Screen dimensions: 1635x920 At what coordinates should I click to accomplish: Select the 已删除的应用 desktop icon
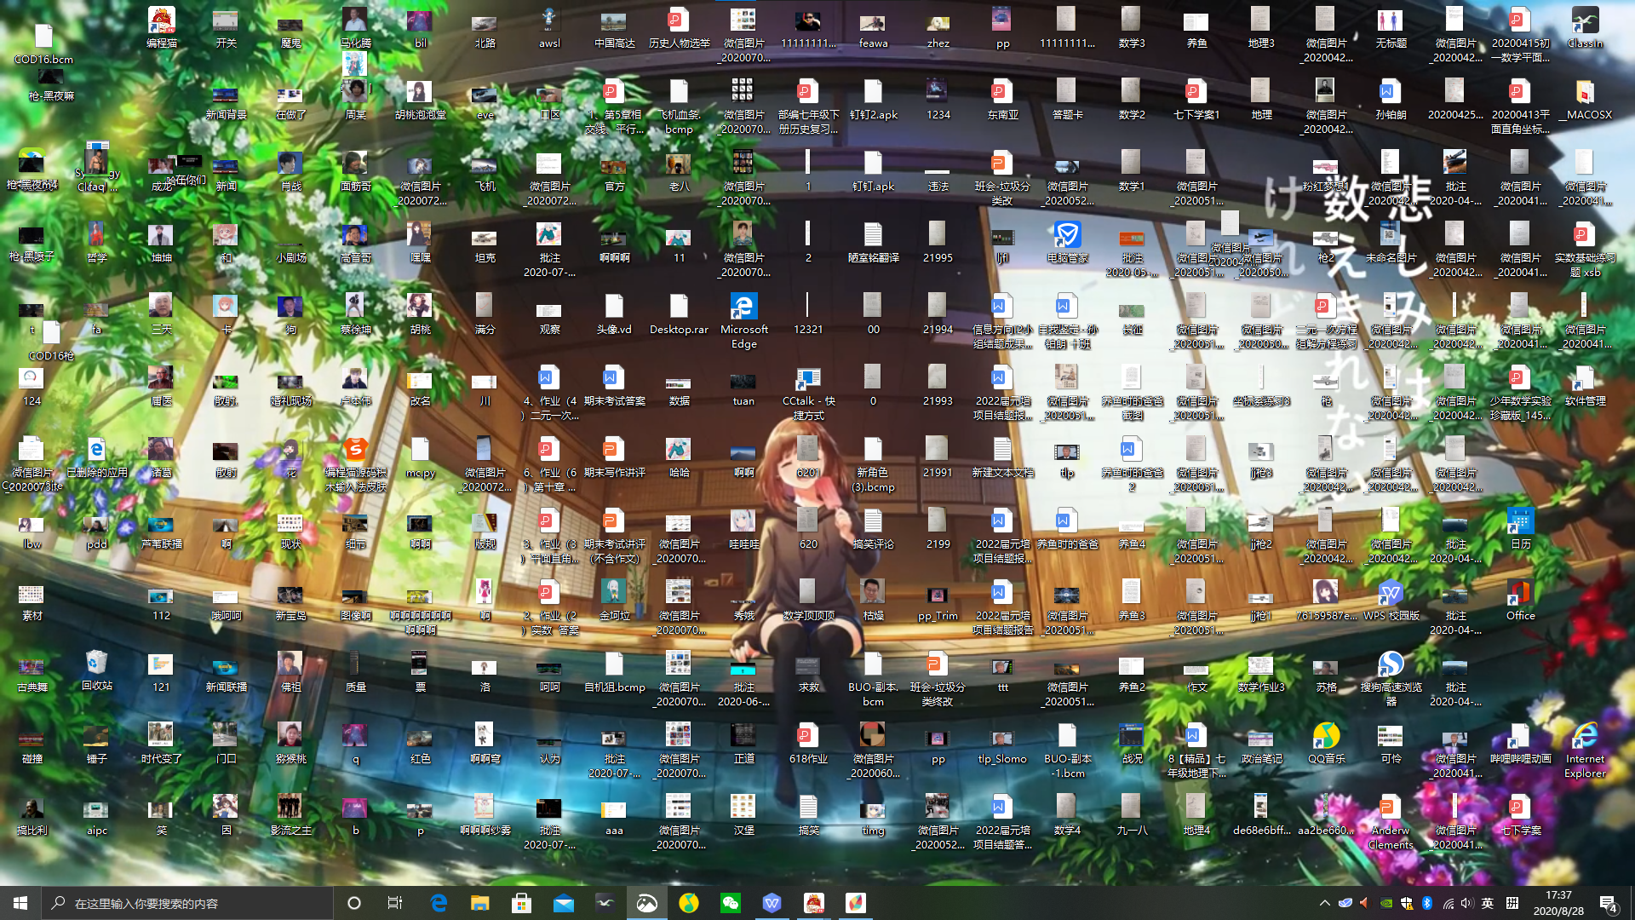[x=96, y=457]
